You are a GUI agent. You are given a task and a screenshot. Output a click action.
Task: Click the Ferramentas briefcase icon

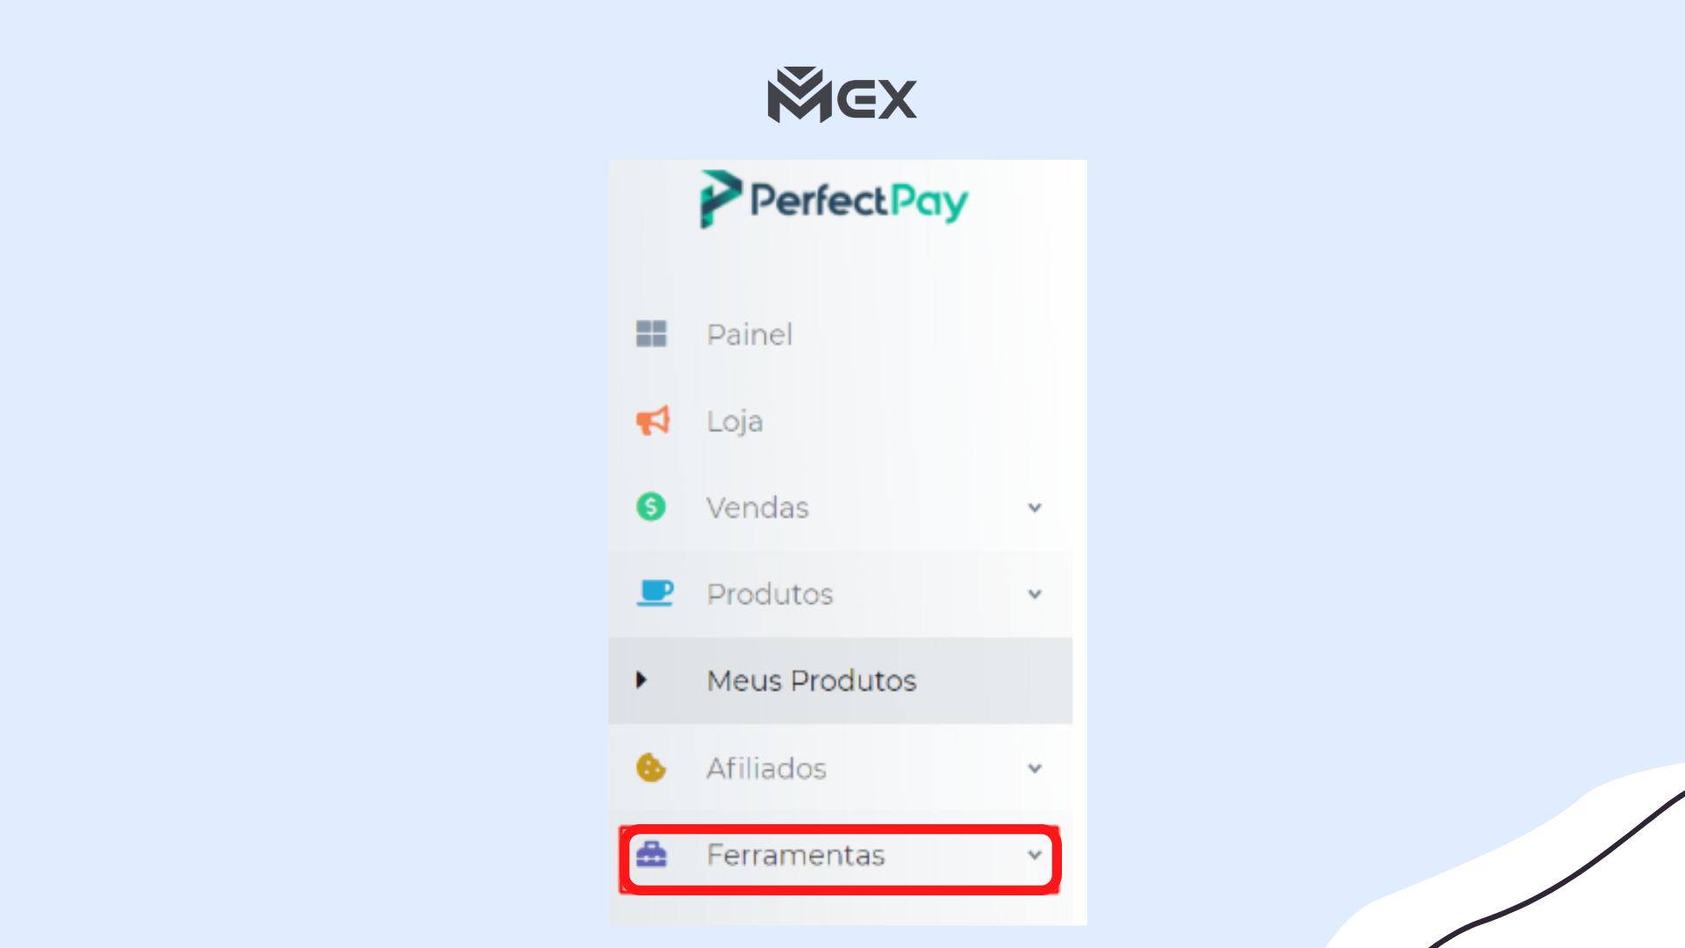click(651, 854)
